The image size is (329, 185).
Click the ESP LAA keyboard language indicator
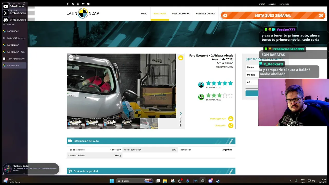tap(303, 181)
